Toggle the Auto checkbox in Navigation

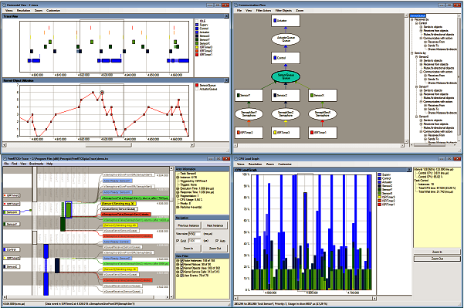point(217,241)
